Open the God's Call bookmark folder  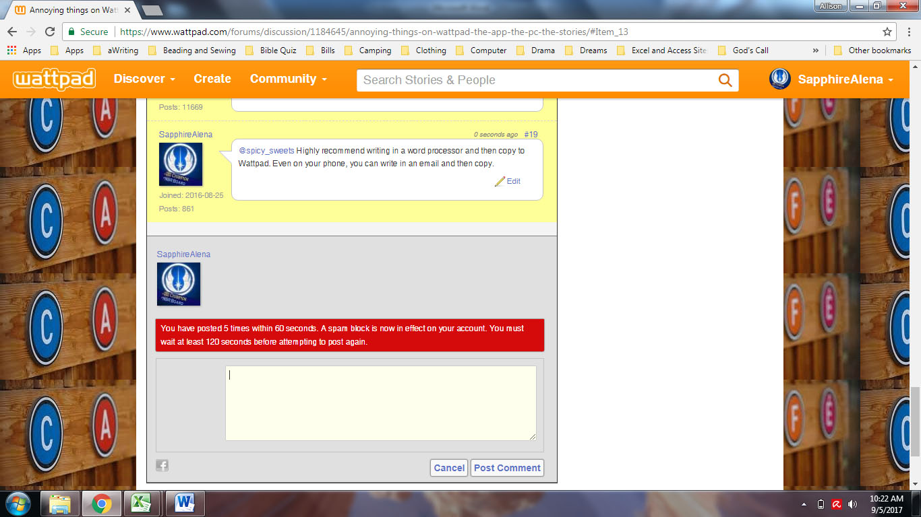744,50
